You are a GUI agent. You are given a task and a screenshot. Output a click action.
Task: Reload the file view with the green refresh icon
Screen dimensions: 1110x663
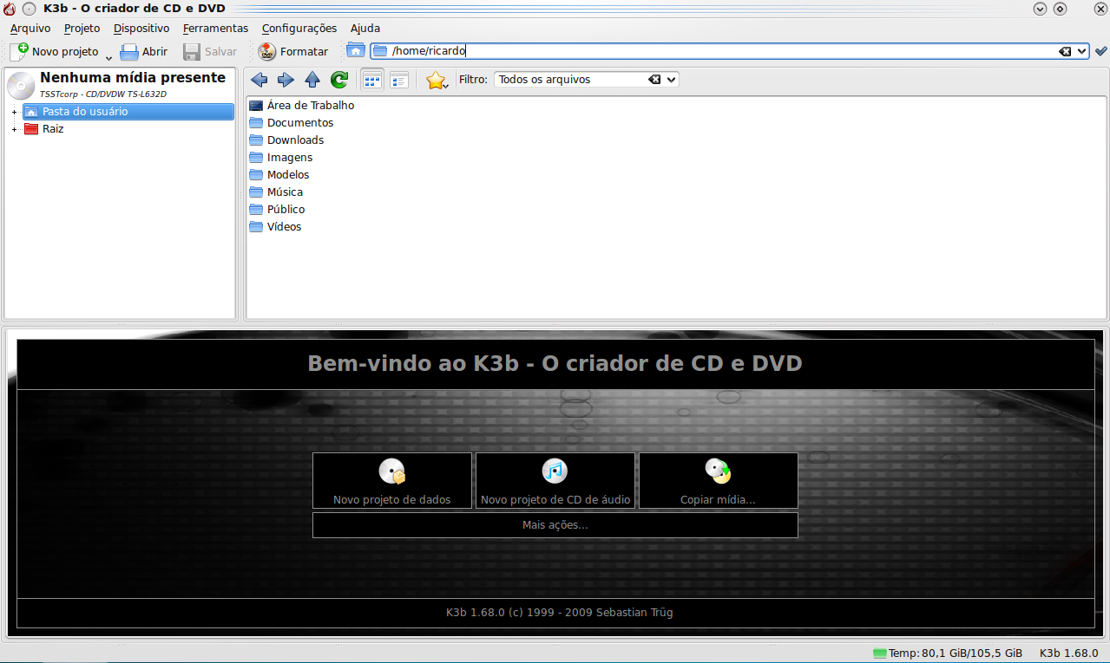pyautogui.click(x=339, y=80)
